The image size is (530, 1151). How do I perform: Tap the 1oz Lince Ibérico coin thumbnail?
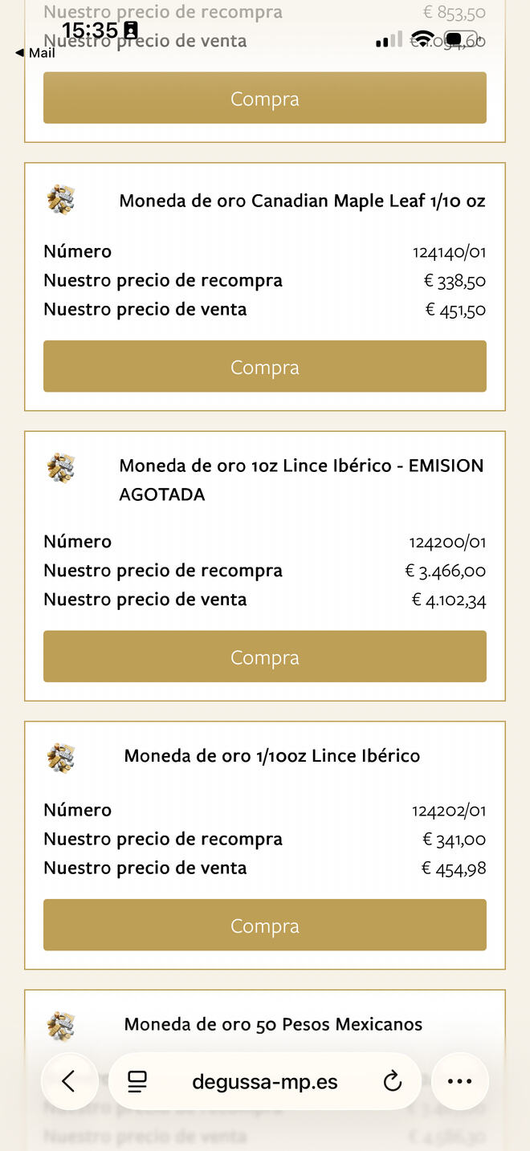[61, 466]
